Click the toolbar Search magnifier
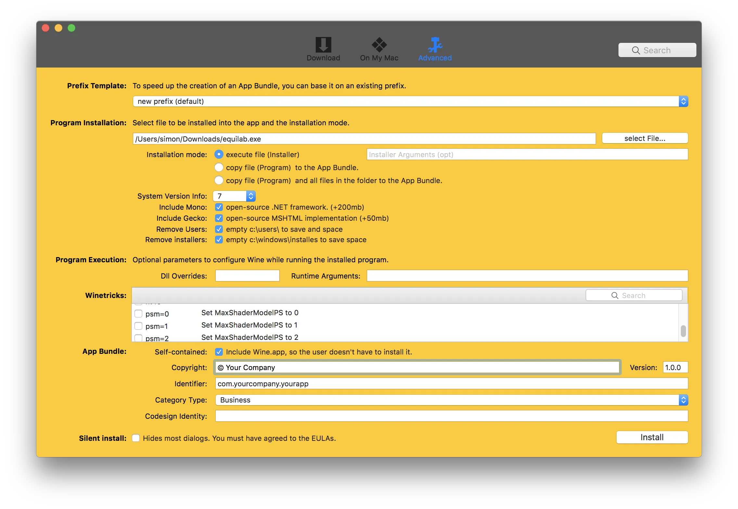The width and height of the screenshot is (738, 509). pyautogui.click(x=636, y=50)
